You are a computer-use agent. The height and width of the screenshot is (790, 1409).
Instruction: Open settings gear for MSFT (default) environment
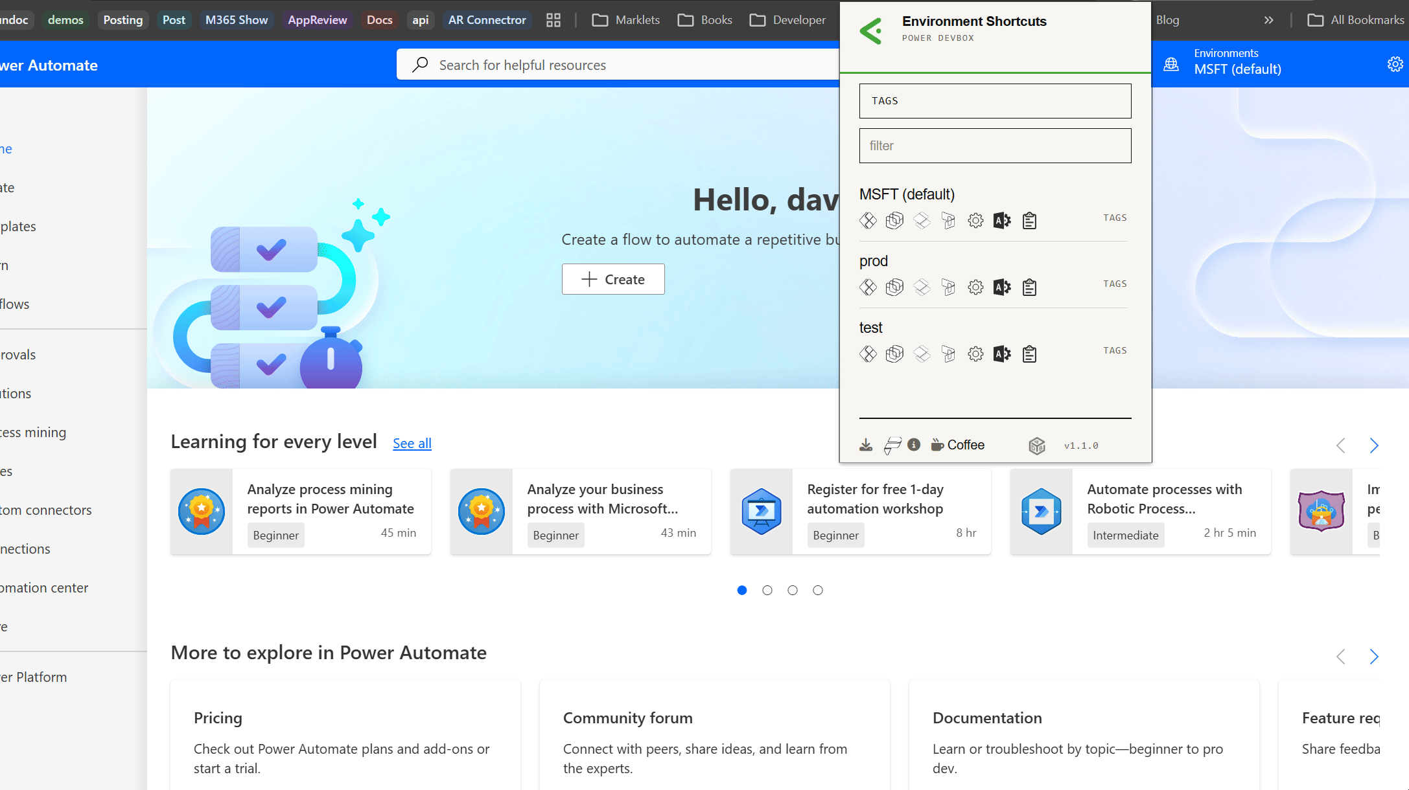975,221
